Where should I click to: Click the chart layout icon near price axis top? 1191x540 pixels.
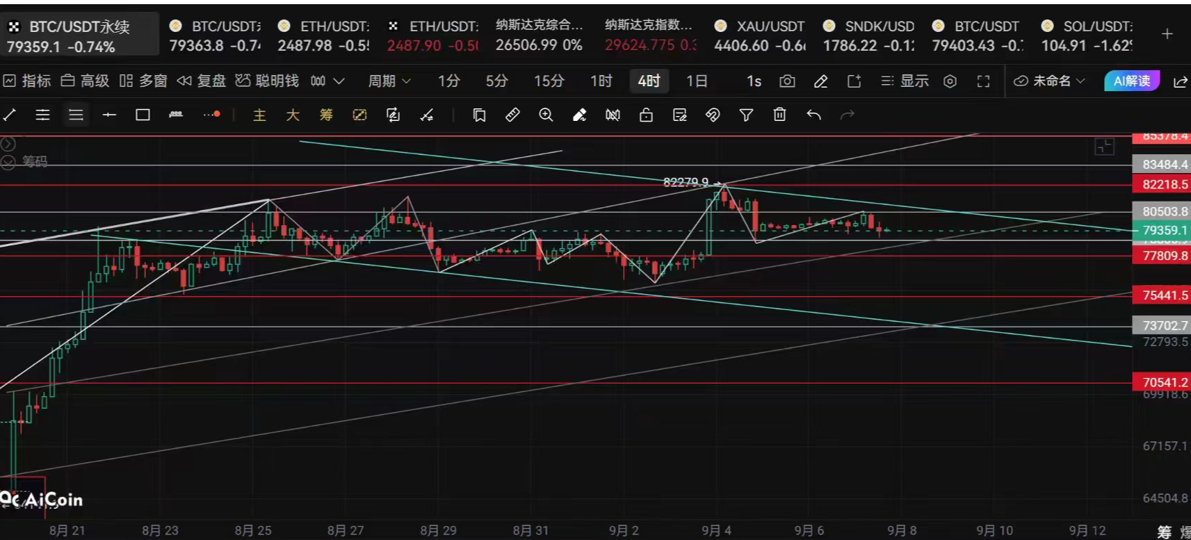[1104, 147]
